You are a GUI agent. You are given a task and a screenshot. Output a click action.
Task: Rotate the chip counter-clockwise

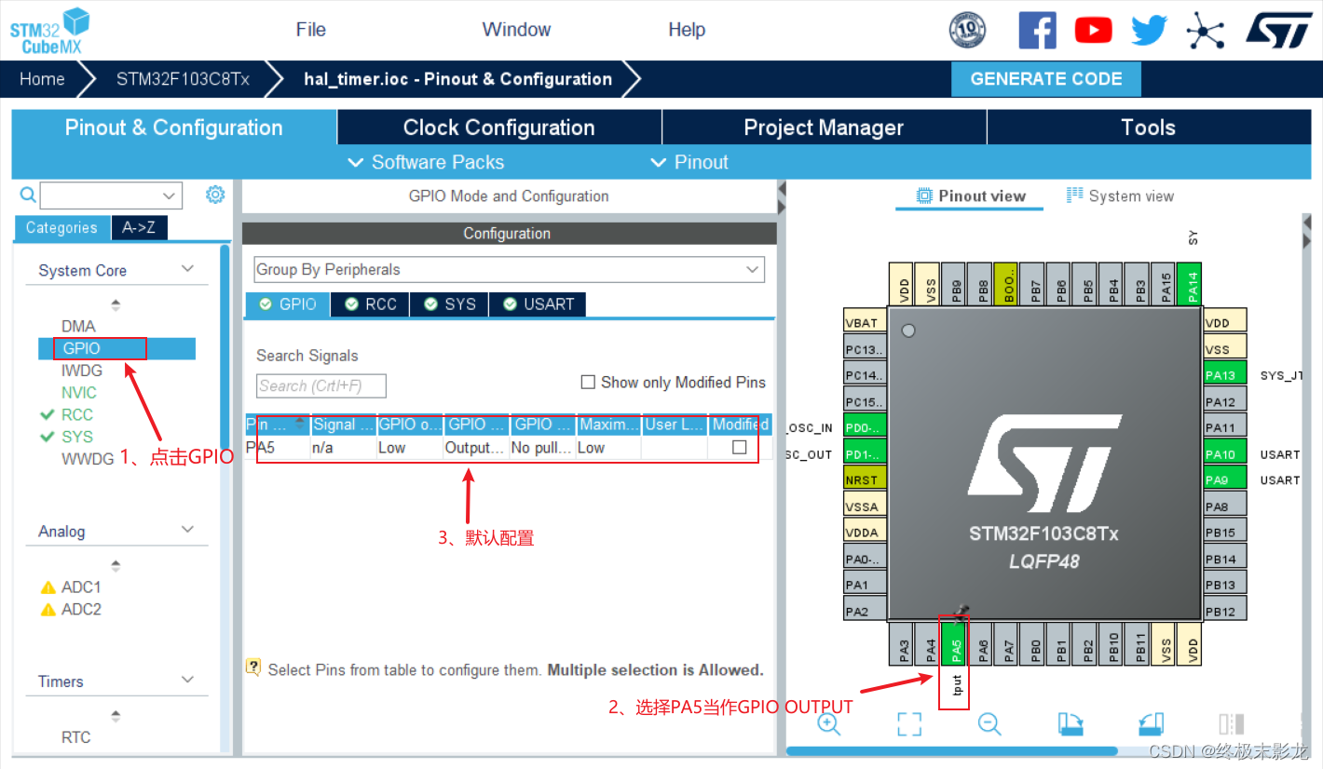(1151, 723)
